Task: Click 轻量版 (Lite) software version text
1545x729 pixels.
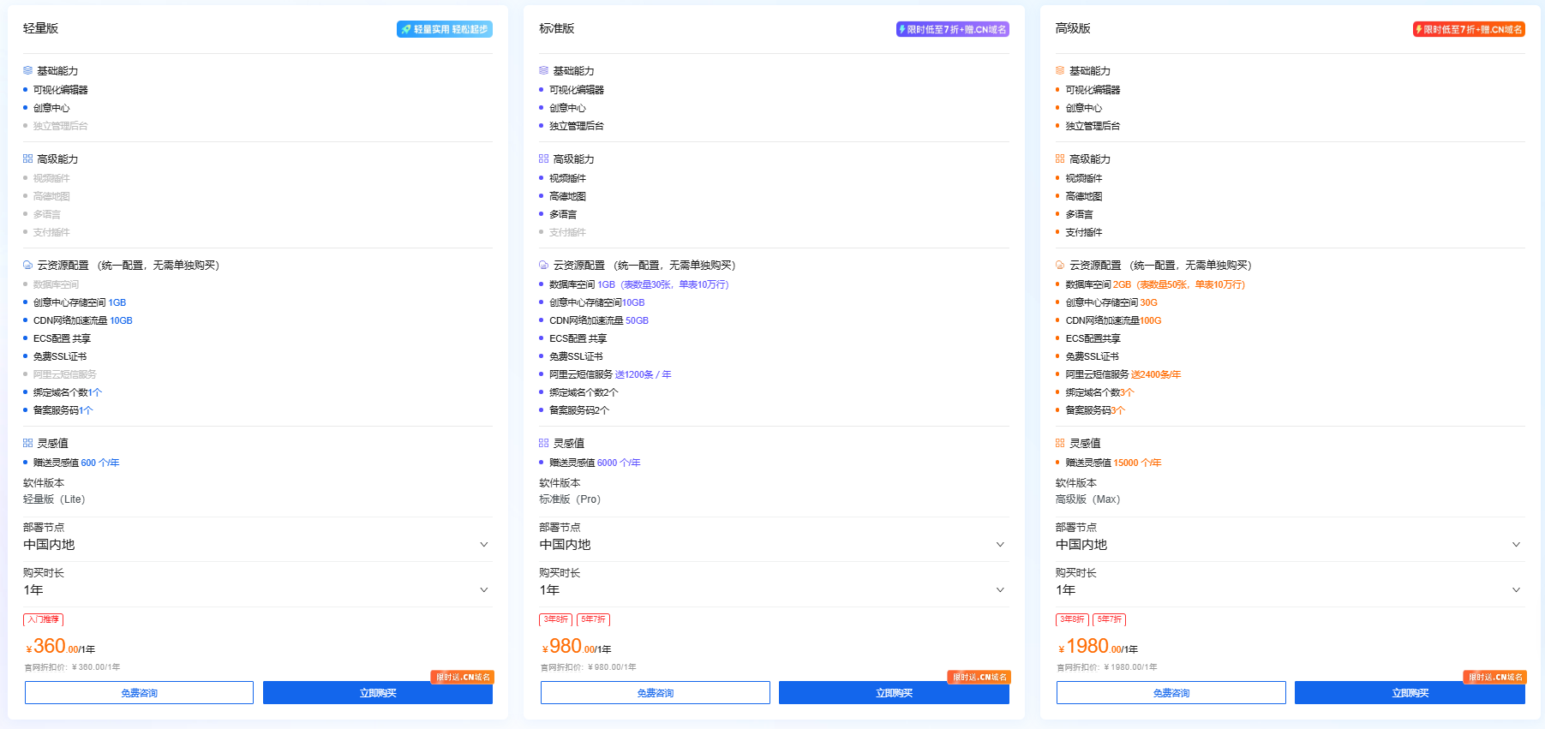Action: click(54, 499)
